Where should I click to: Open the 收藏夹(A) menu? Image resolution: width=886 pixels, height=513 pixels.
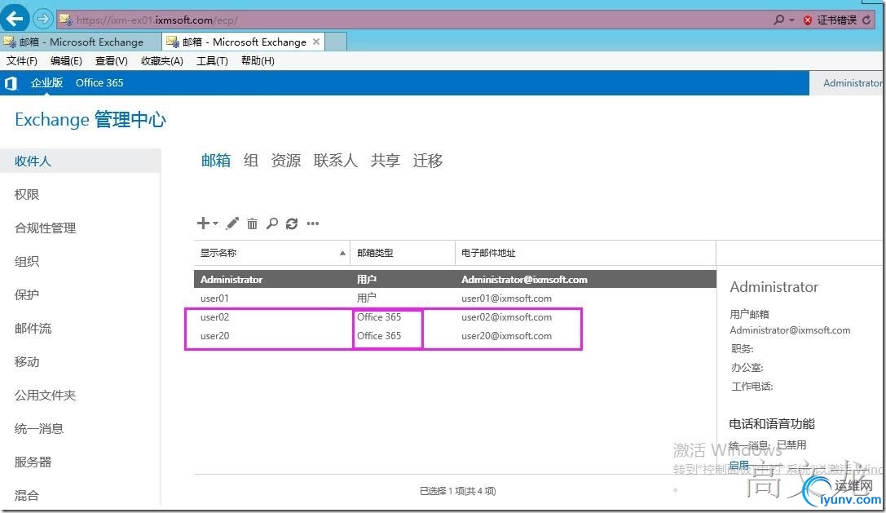[x=162, y=60]
